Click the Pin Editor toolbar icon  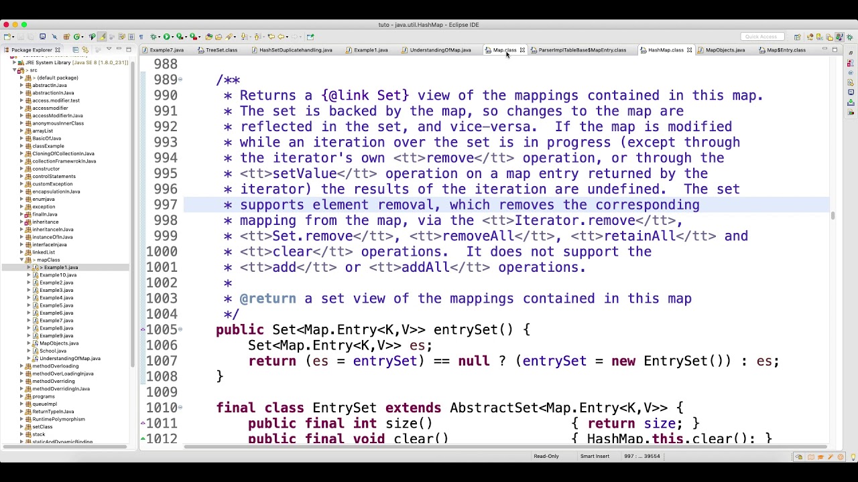pyautogui.click(x=310, y=37)
